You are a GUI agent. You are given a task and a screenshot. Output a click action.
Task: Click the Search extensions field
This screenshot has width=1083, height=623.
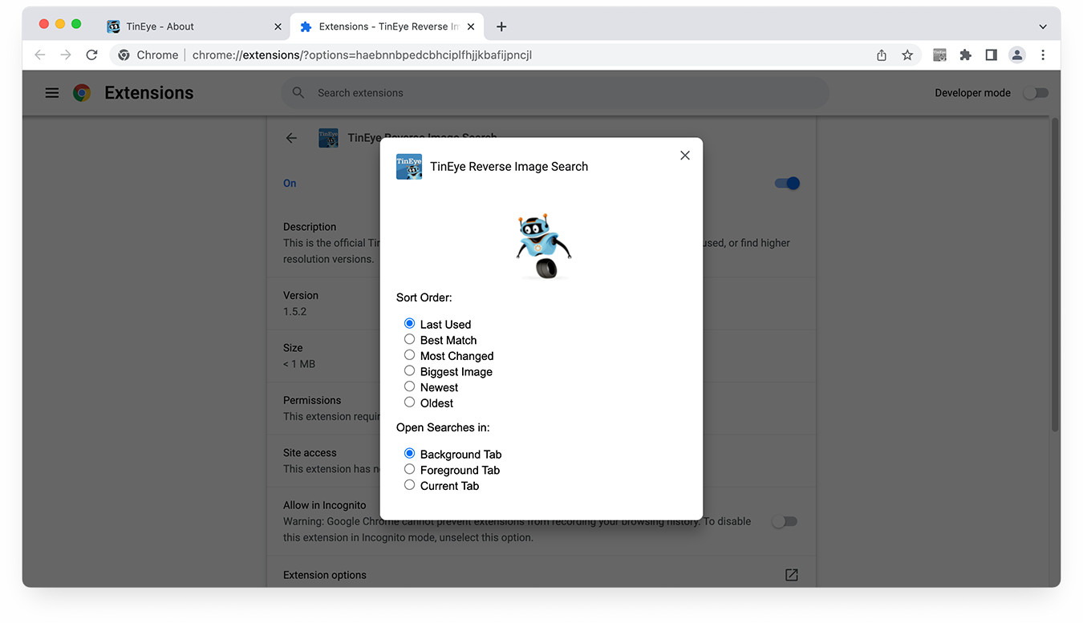click(554, 93)
